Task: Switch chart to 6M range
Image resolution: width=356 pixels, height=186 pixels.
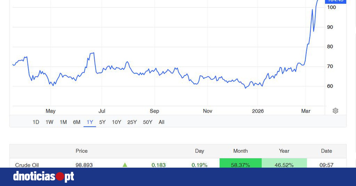Action: pos(77,122)
